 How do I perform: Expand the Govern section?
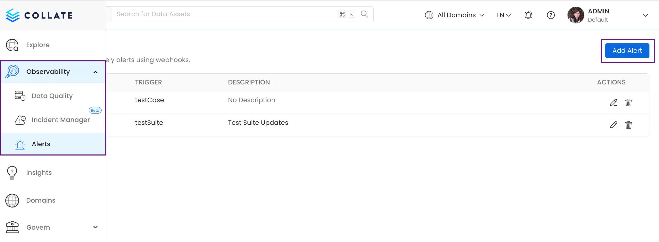[x=95, y=227]
